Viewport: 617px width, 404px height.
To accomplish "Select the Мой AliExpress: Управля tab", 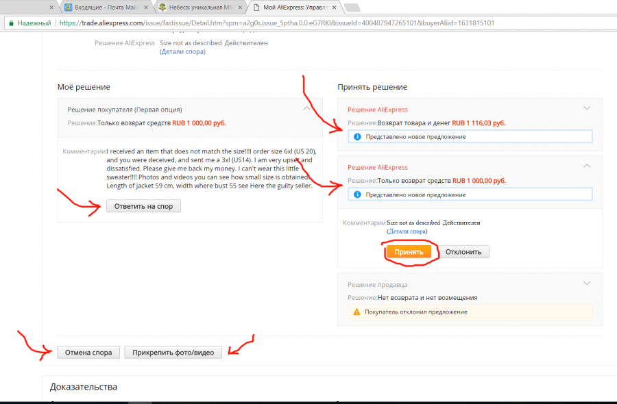I will 294,7.
